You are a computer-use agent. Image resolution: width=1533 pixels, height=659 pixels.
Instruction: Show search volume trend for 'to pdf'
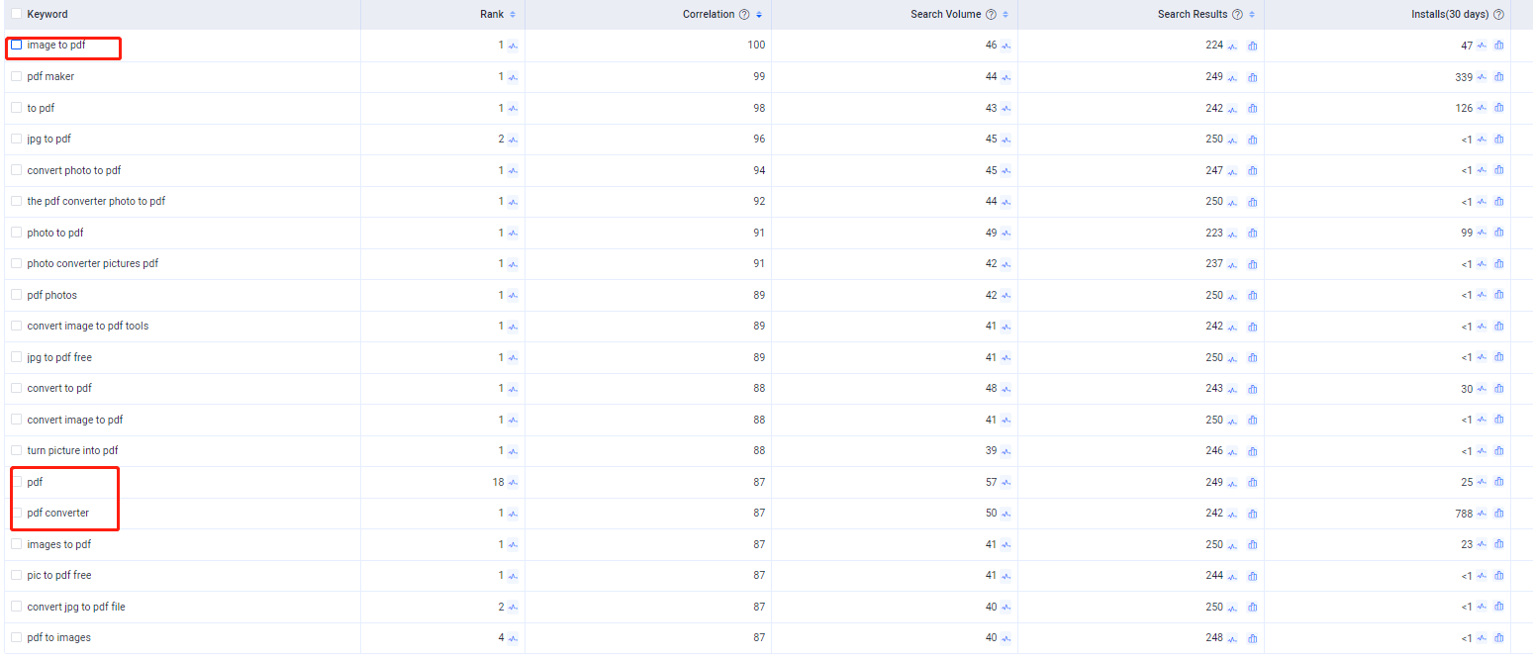pyautogui.click(x=1006, y=109)
